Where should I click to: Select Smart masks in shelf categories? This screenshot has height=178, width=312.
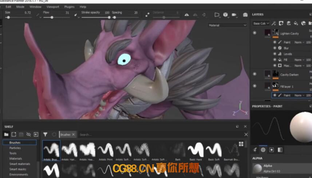[18, 169]
